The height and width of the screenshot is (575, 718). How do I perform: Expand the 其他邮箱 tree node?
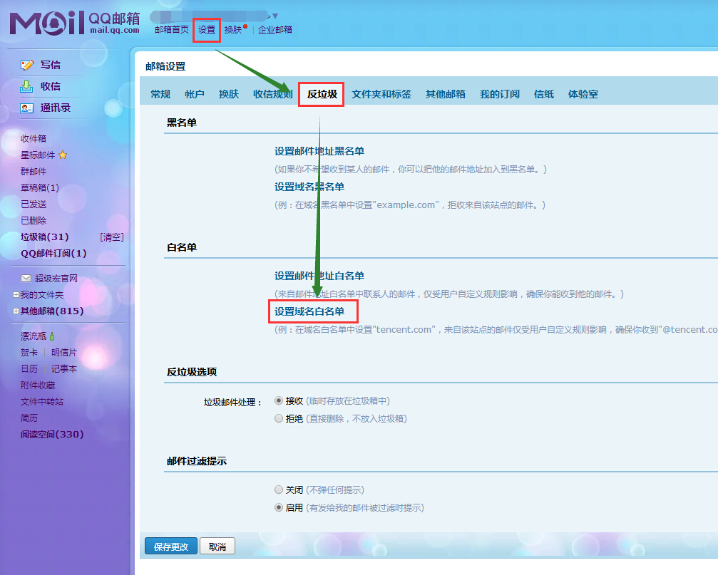click(x=16, y=311)
